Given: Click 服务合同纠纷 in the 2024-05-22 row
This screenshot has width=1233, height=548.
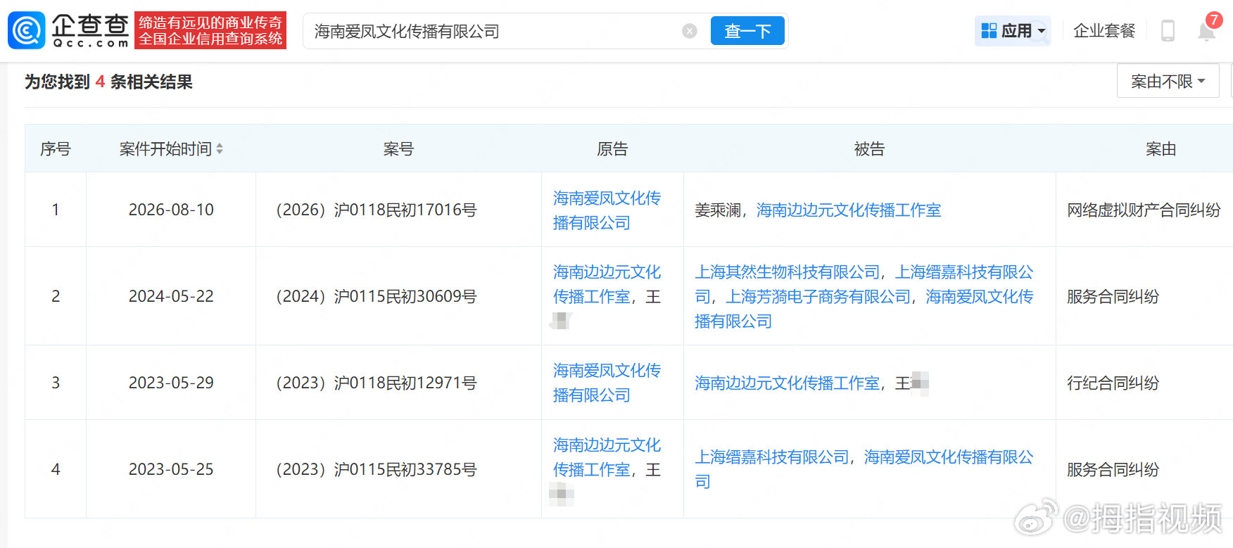Looking at the screenshot, I should 1113,296.
